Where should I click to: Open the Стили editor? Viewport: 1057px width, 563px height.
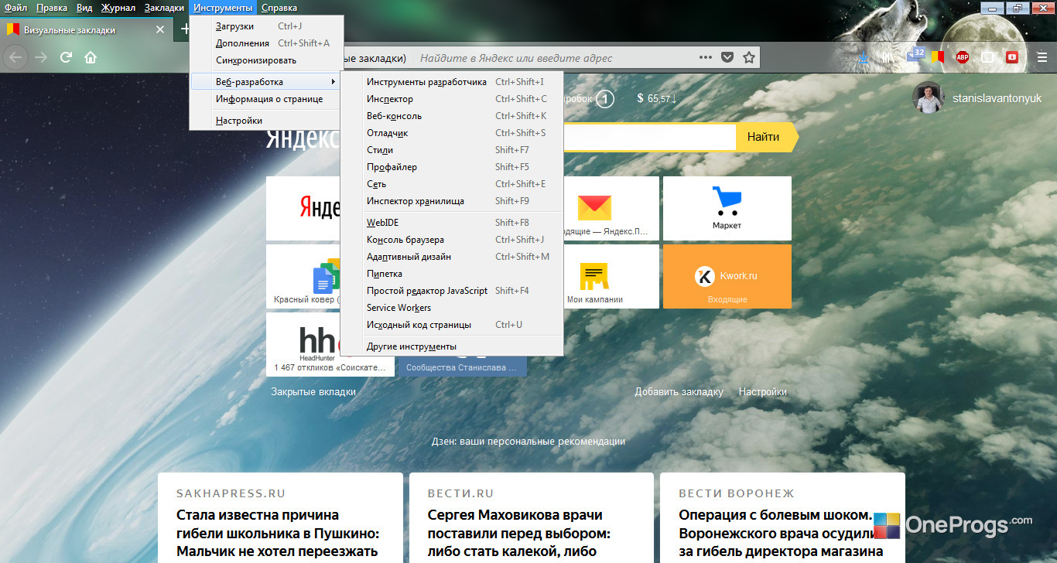click(452, 150)
